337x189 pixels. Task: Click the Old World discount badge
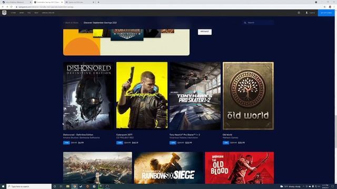226,142
